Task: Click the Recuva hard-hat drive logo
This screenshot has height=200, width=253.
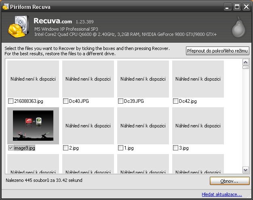Action: (x=19, y=26)
